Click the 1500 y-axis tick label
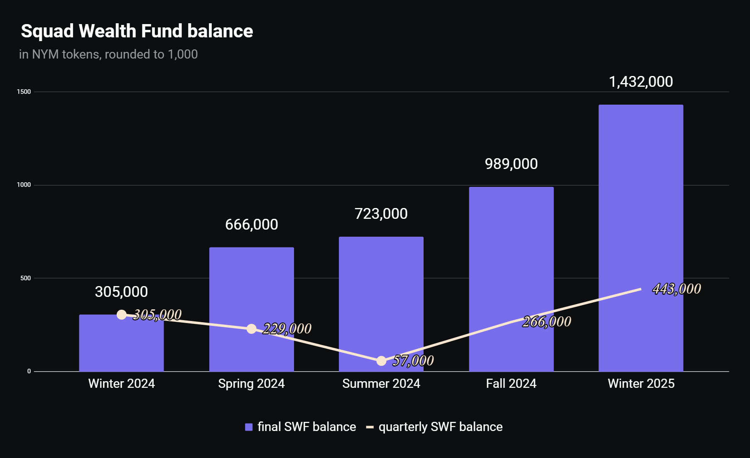This screenshot has height=458, width=750. click(24, 92)
